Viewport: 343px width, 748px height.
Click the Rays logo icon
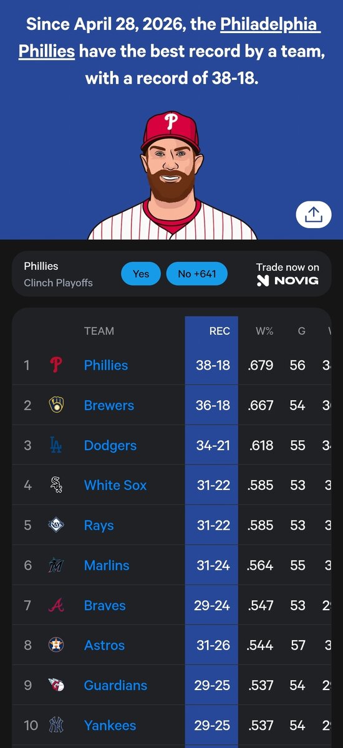coord(56,525)
